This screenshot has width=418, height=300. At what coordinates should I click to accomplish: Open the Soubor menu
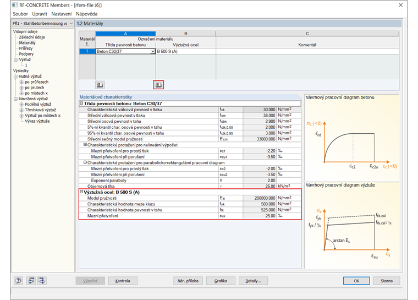coord(20,14)
